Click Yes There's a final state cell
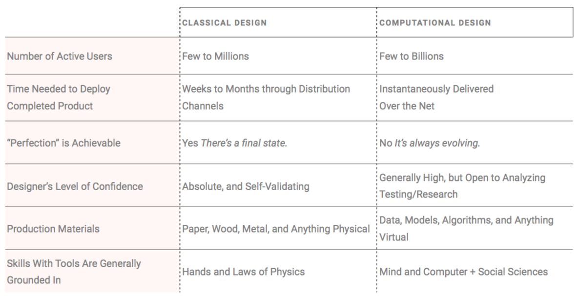 point(234,143)
